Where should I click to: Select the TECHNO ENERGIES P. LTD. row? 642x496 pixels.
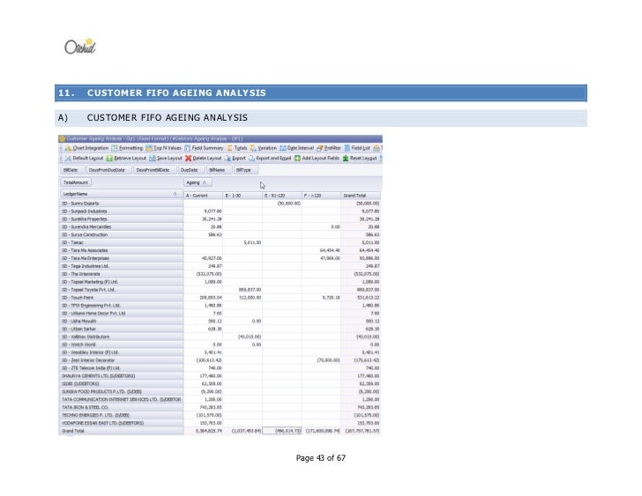pos(121,415)
